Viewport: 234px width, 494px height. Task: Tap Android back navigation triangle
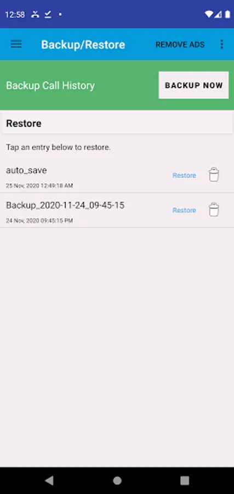pyautogui.click(x=49, y=480)
